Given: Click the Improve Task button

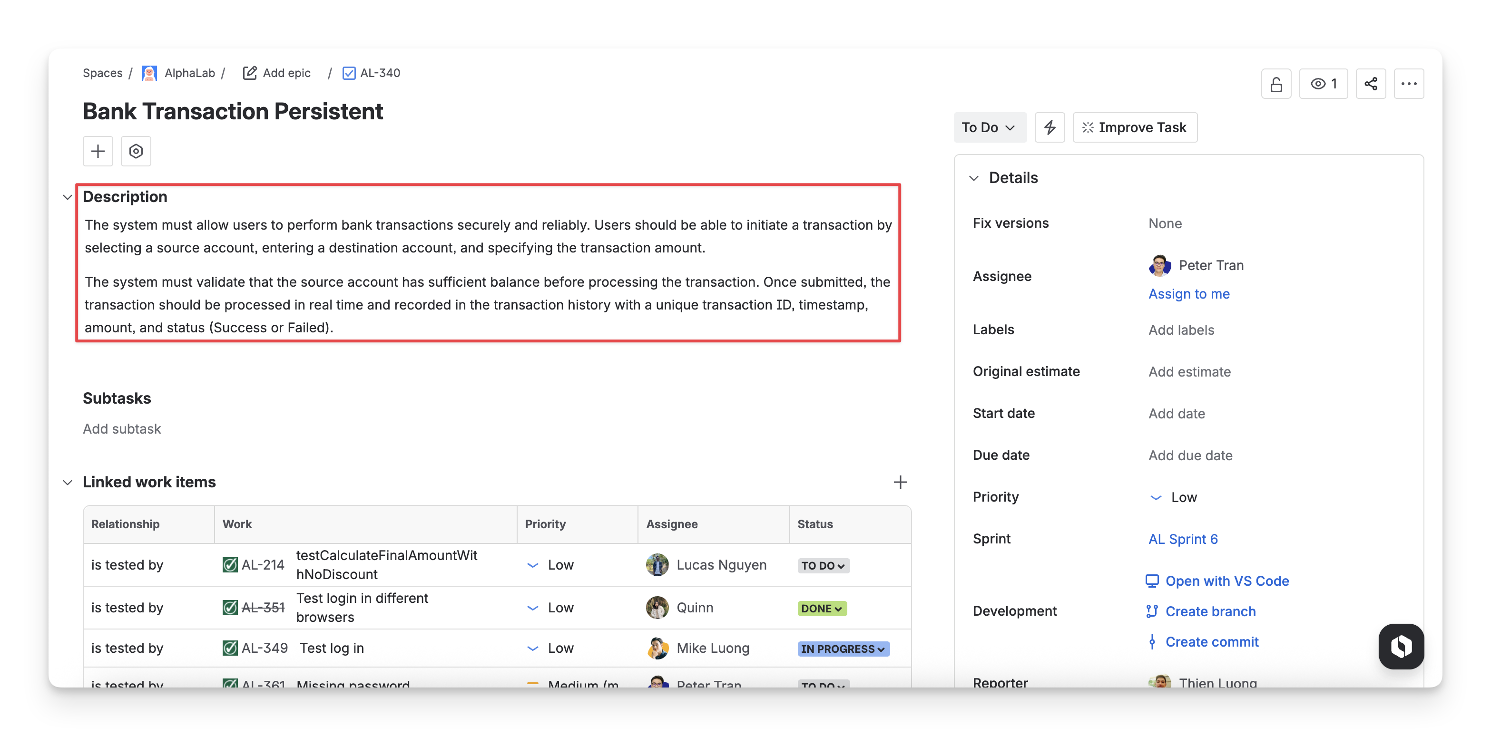Looking at the screenshot, I should tap(1135, 127).
